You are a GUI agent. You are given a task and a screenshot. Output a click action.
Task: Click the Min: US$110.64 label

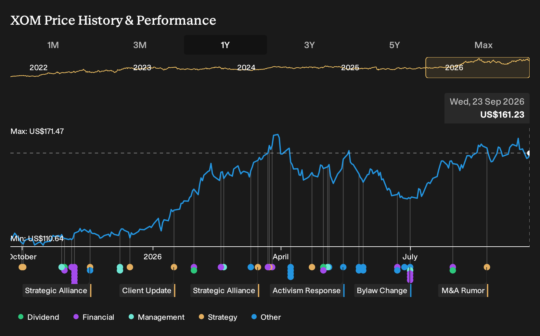click(37, 239)
